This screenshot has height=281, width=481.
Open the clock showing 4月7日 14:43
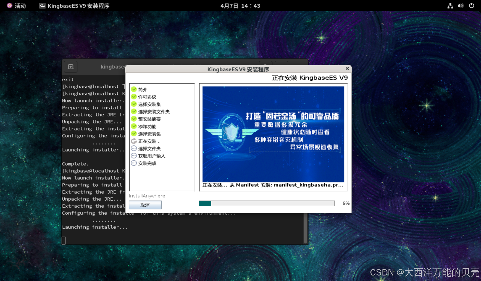(x=240, y=5)
